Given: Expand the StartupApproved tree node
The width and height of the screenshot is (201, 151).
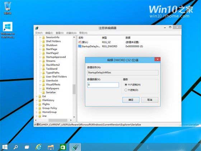Looking at the screenshot, I should pyautogui.click(x=40, y=57).
